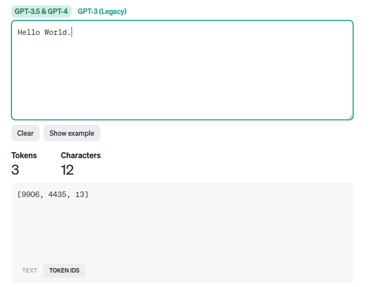The image size is (375, 287).
Task: Switch output view to TEXT
Action: click(29, 271)
